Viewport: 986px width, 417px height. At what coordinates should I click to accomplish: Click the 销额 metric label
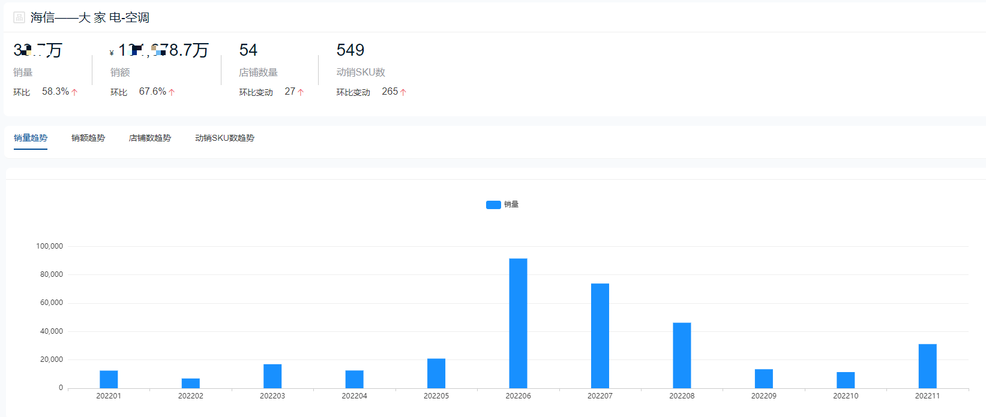[120, 72]
